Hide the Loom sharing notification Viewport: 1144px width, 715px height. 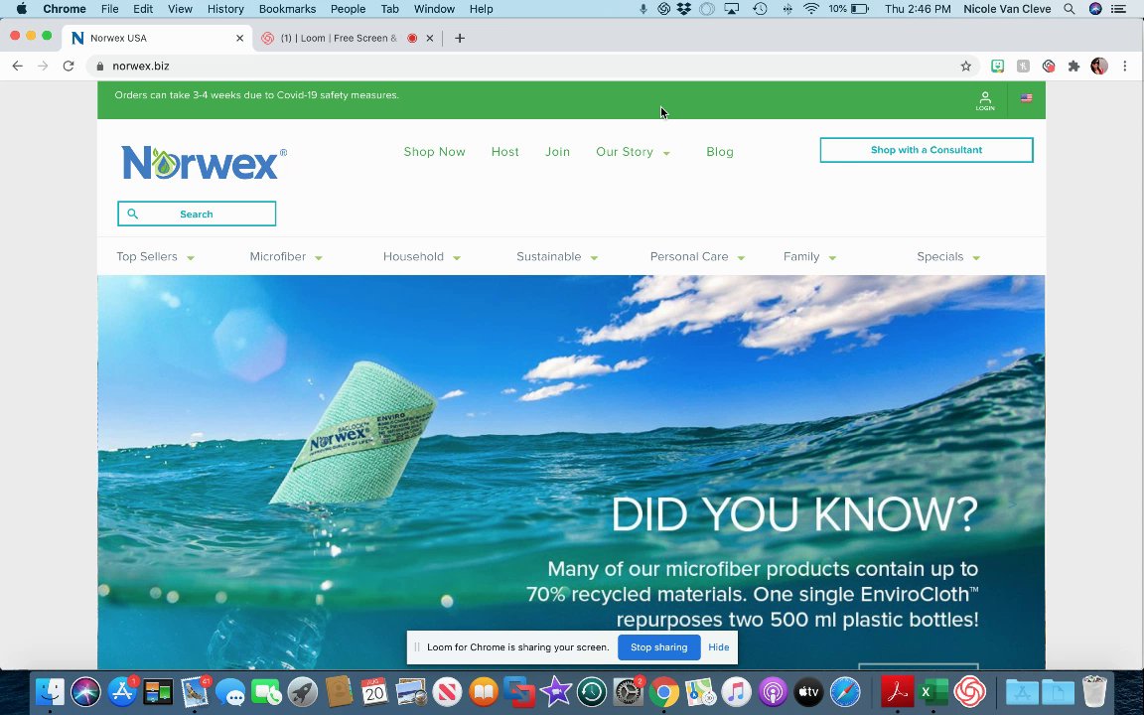pyautogui.click(x=719, y=647)
